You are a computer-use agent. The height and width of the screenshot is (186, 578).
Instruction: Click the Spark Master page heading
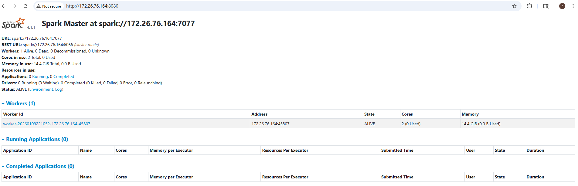118,24
